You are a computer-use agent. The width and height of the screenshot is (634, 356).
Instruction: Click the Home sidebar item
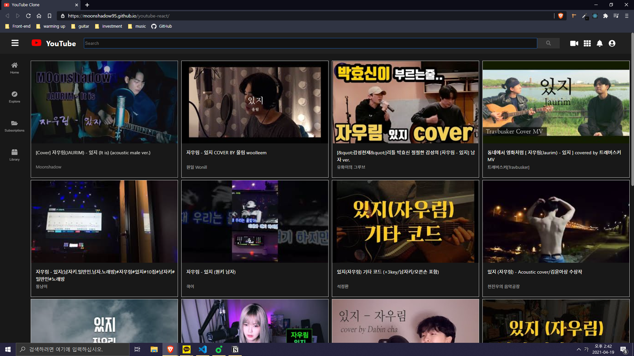15,68
